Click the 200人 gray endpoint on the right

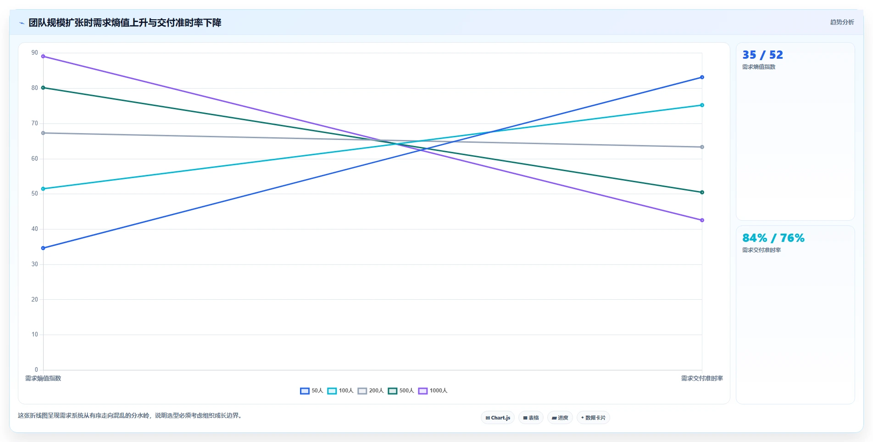[702, 147]
